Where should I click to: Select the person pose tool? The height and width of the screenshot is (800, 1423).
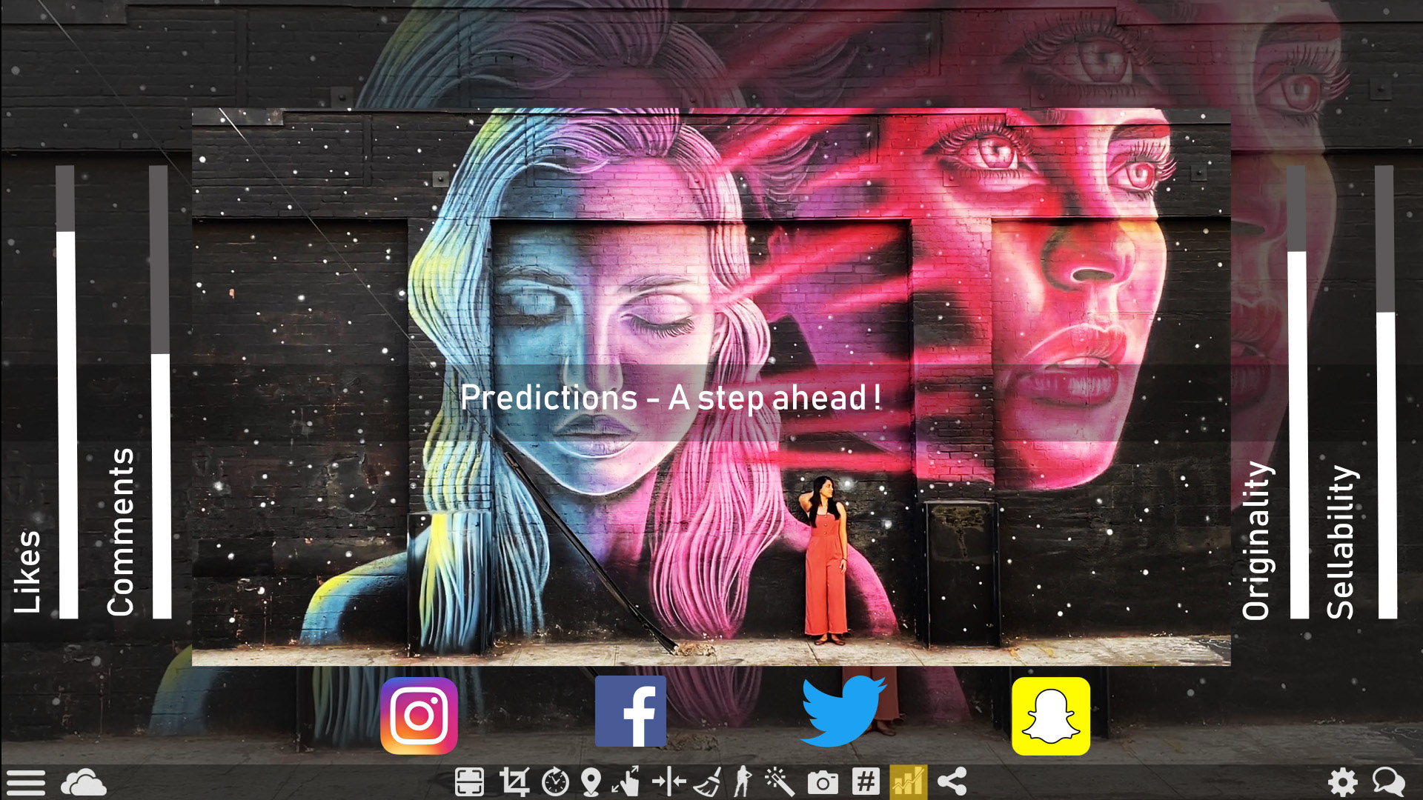pyautogui.click(x=742, y=781)
